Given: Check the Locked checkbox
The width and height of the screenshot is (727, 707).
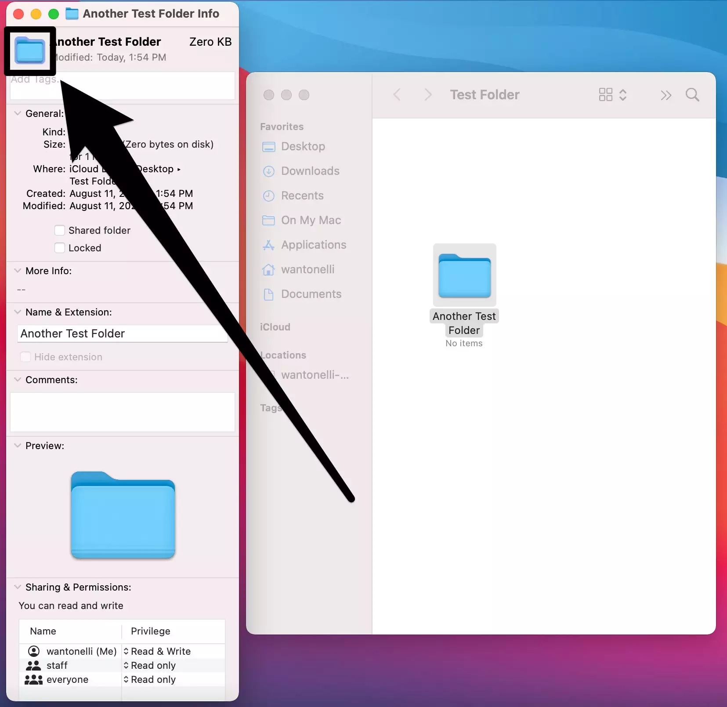Looking at the screenshot, I should 60,248.
